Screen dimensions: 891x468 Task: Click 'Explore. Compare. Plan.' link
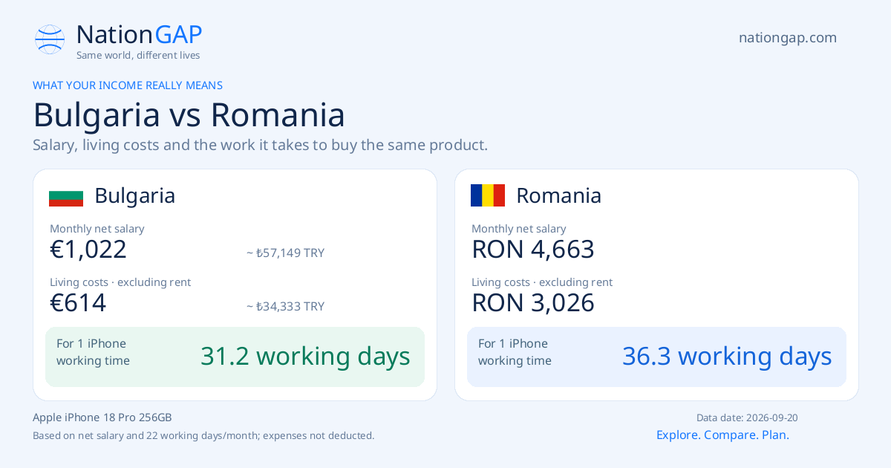(722, 435)
